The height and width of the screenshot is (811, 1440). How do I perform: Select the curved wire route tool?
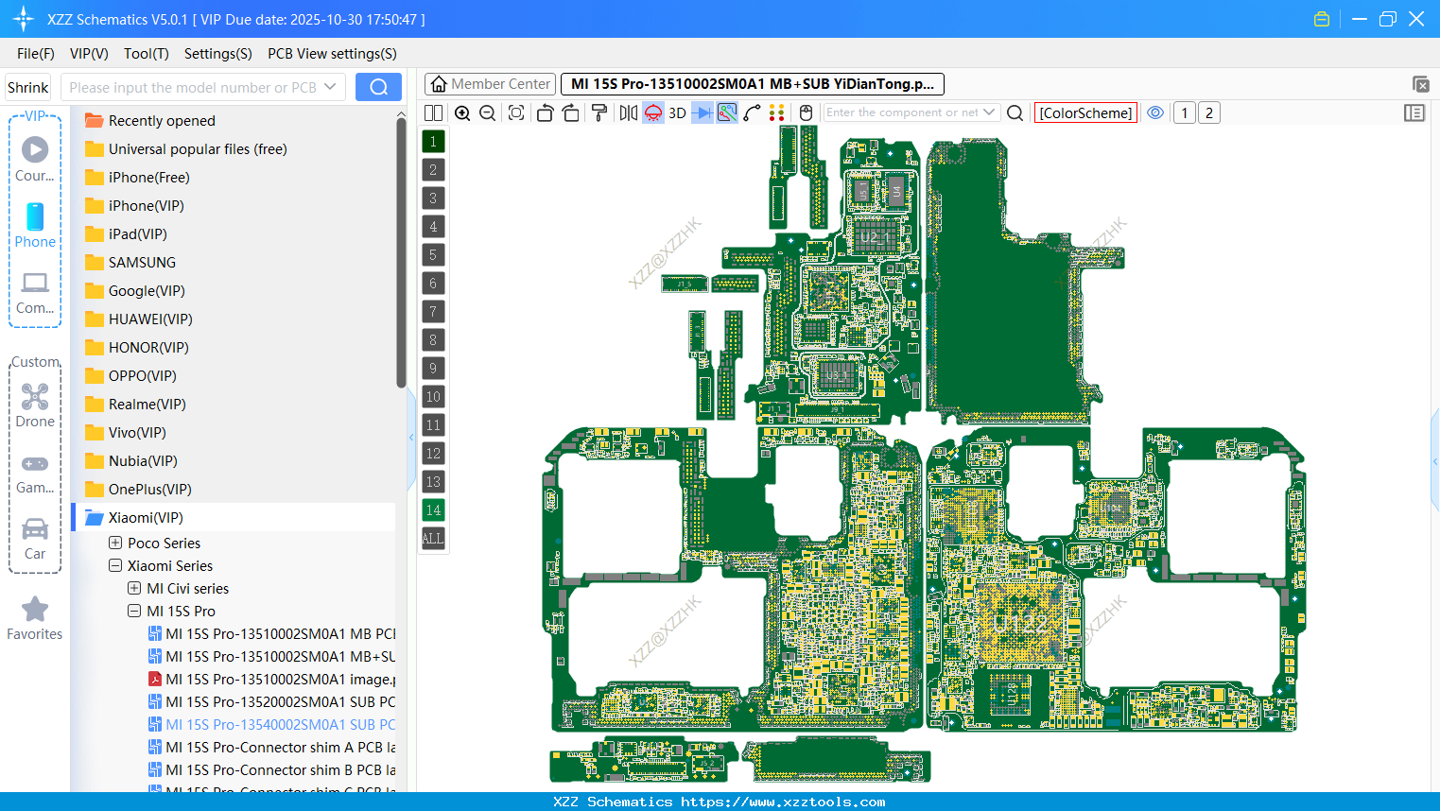752,112
